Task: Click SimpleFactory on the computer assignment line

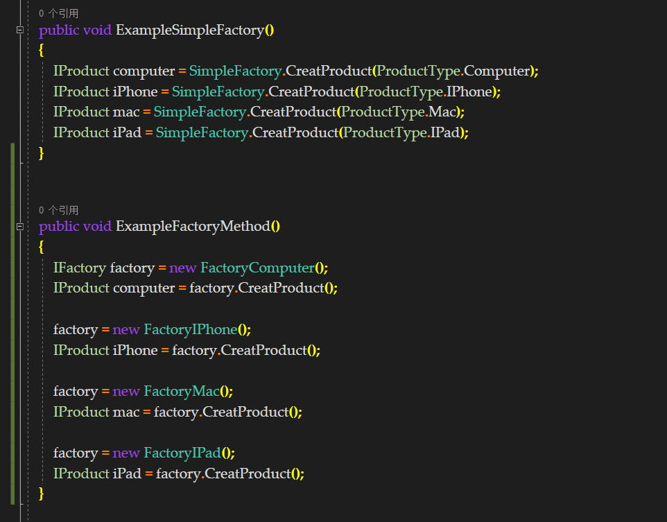Action: (x=235, y=71)
